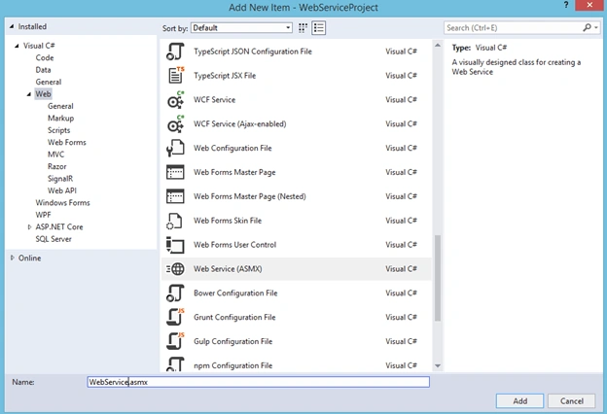
Task: Select General under Visual C#
Action: point(49,82)
